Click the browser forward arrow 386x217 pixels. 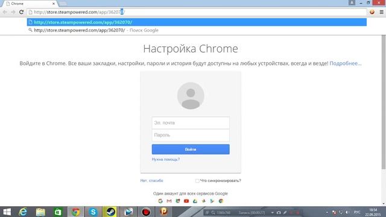[13, 12]
